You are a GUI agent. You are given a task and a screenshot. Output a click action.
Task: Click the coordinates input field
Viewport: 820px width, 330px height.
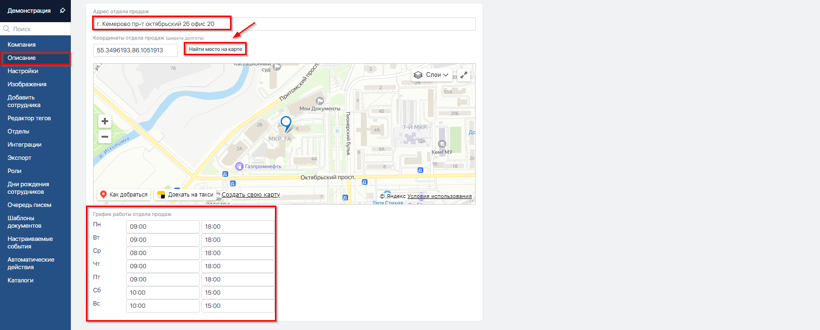tap(135, 50)
